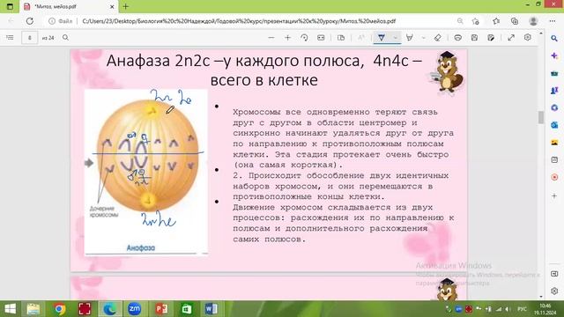Click the PDF vertical scrollbar thumb
Screen dimensions: 564x317
pyautogui.click(x=541, y=117)
